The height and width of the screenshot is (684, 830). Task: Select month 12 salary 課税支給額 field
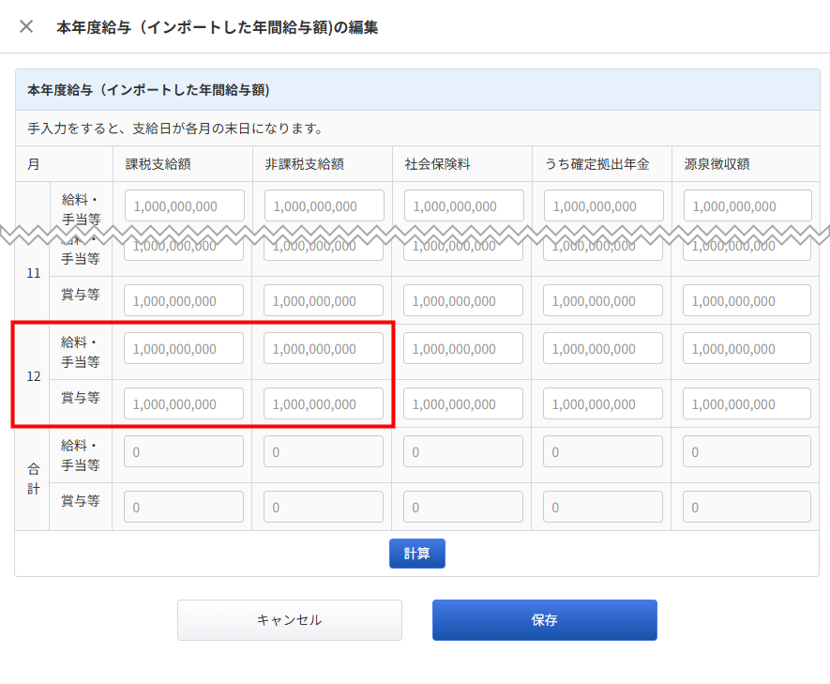184,349
